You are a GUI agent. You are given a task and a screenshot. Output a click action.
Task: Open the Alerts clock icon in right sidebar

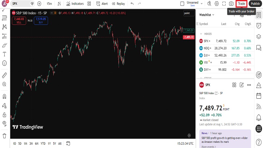tap(259, 26)
